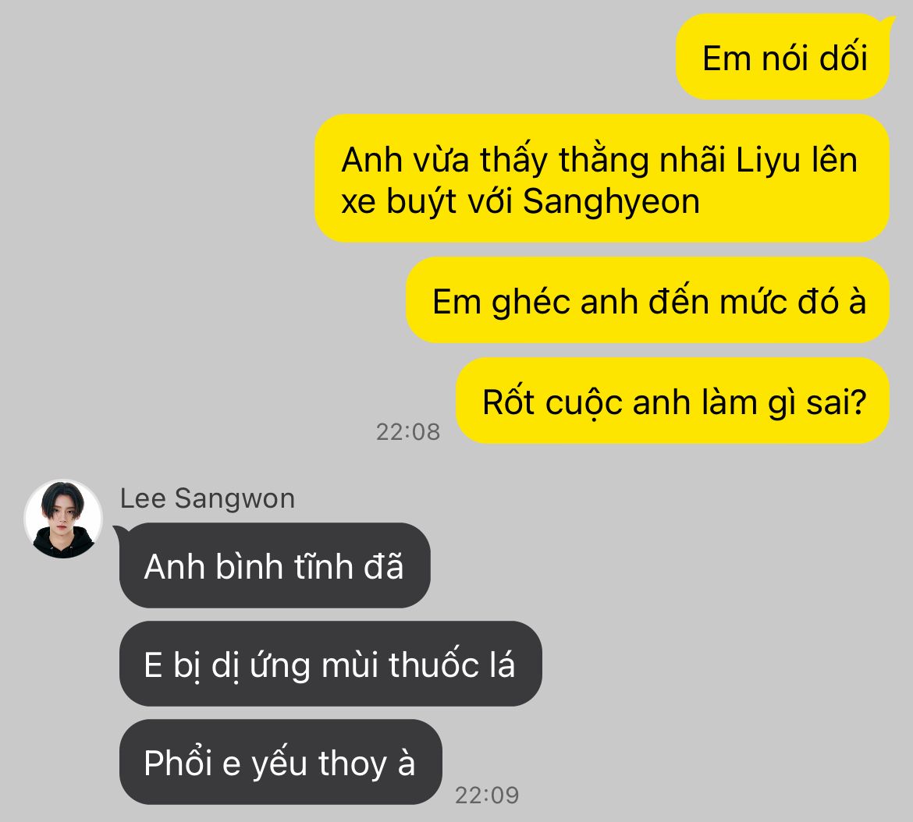
Task: Select the "Em nói dối" message bubble
Action: [783, 57]
